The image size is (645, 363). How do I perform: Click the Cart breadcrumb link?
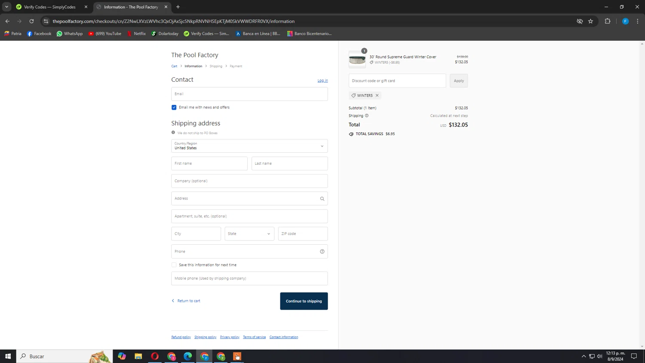[x=174, y=66]
